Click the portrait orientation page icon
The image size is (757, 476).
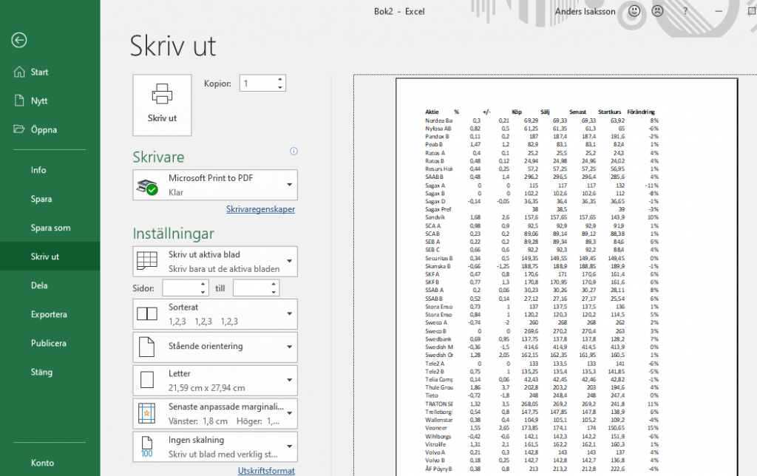click(x=147, y=347)
